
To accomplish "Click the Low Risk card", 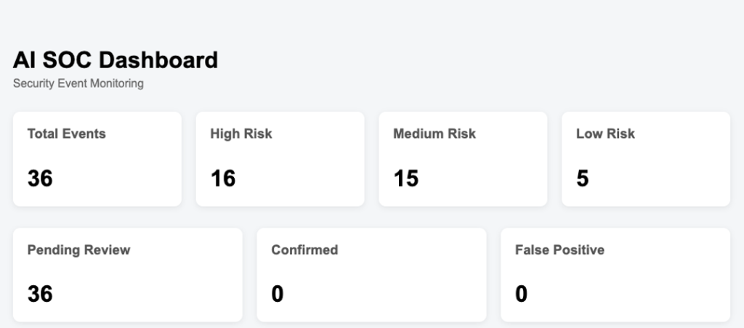I will (x=646, y=159).
